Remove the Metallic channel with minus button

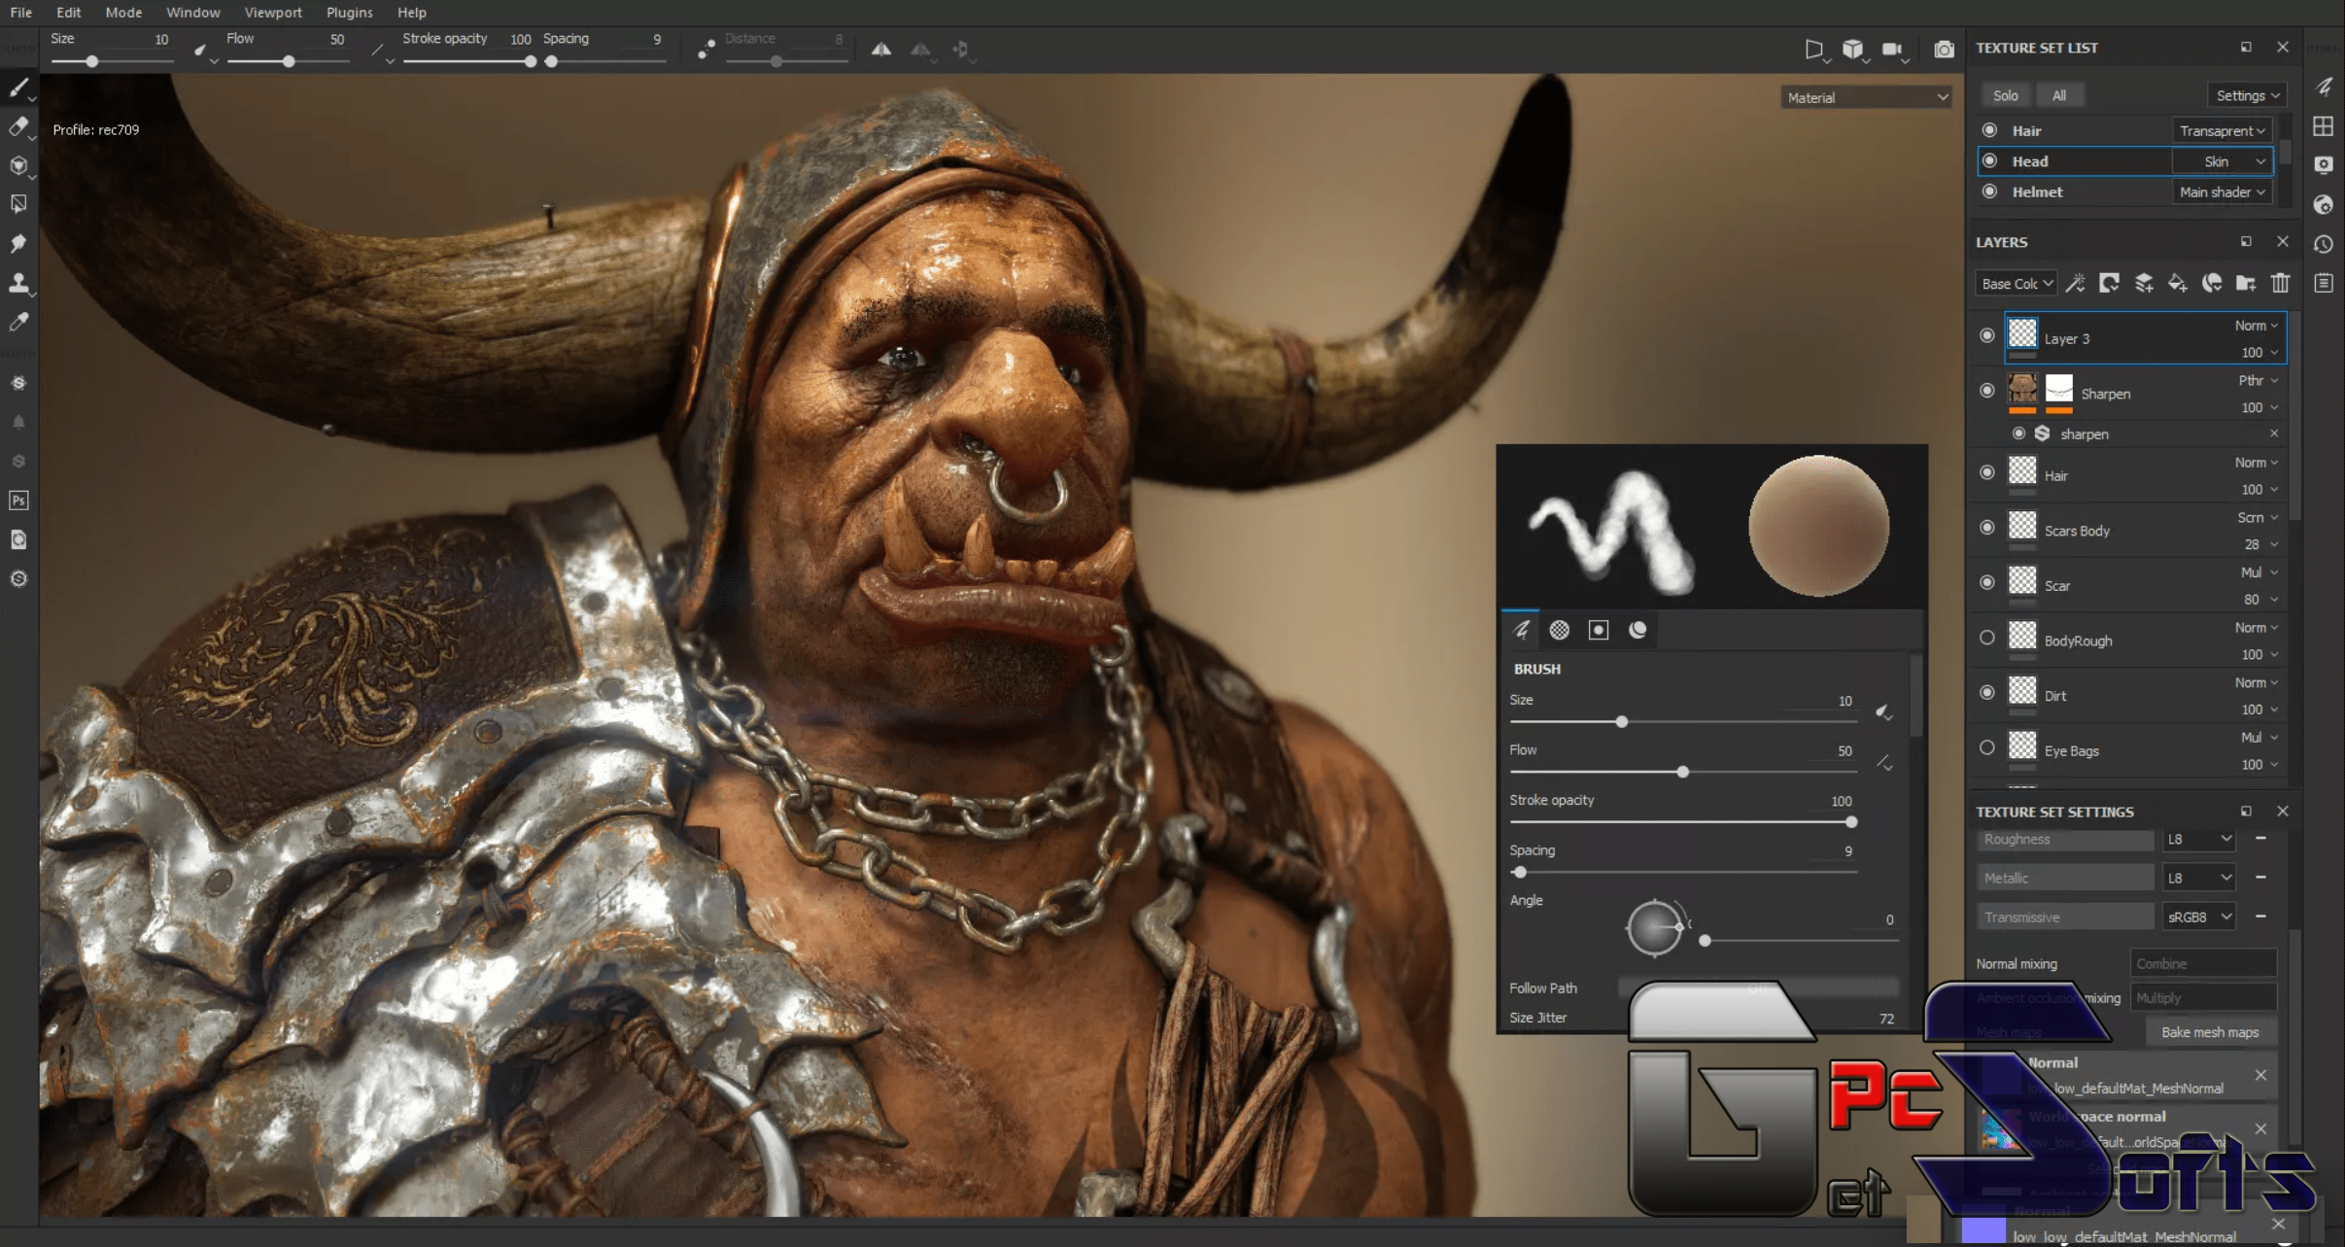[2260, 878]
